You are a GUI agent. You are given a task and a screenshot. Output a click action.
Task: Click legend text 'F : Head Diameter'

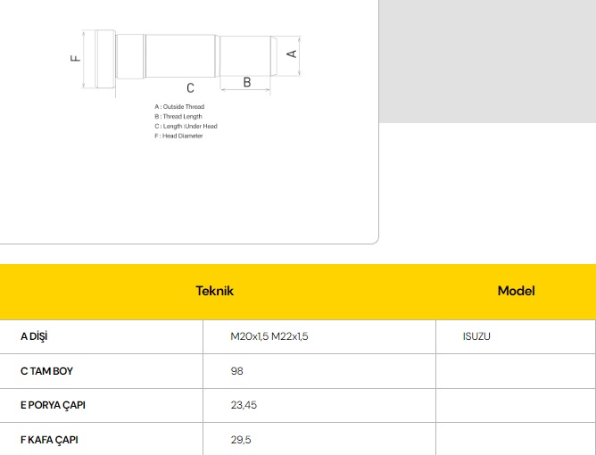[x=178, y=136]
